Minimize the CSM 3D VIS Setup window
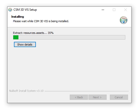Viewport: 139px width, 111px height. coord(103,10)
